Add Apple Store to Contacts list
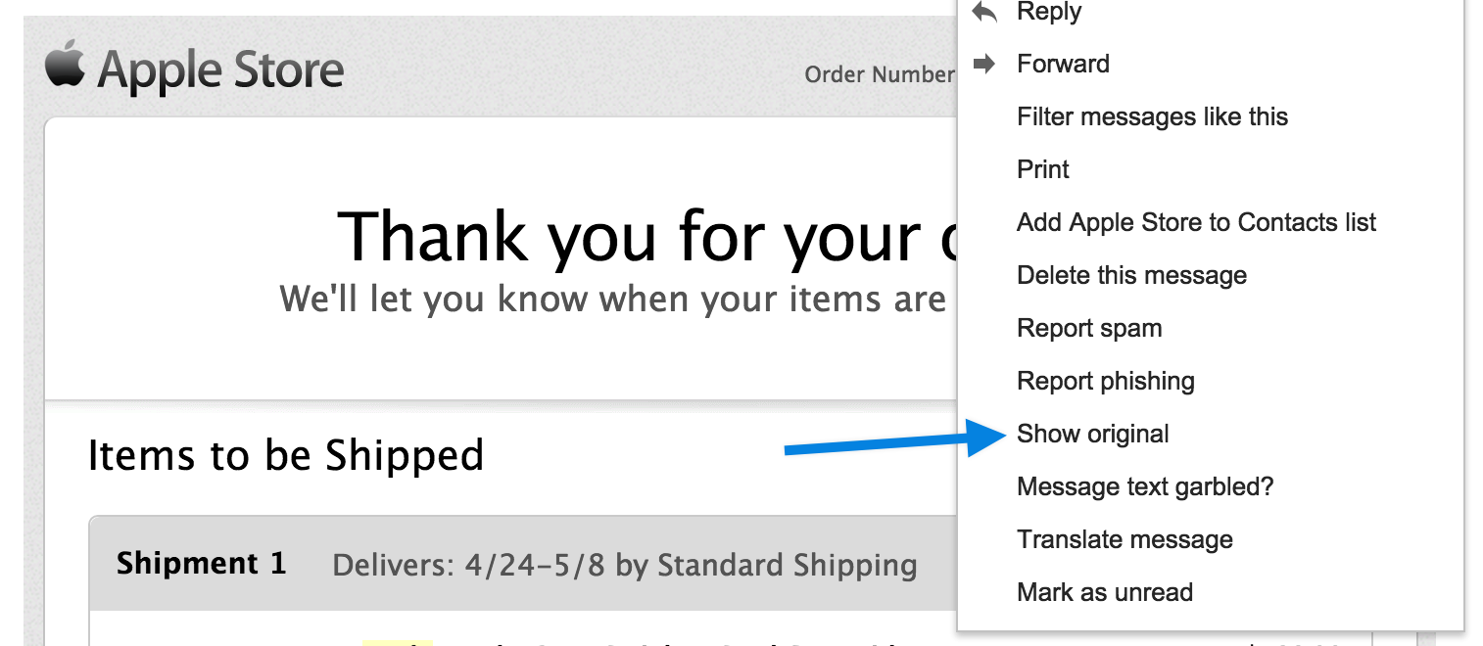The width and height of the screenshot is (1483, 646). coord(1196,223)
